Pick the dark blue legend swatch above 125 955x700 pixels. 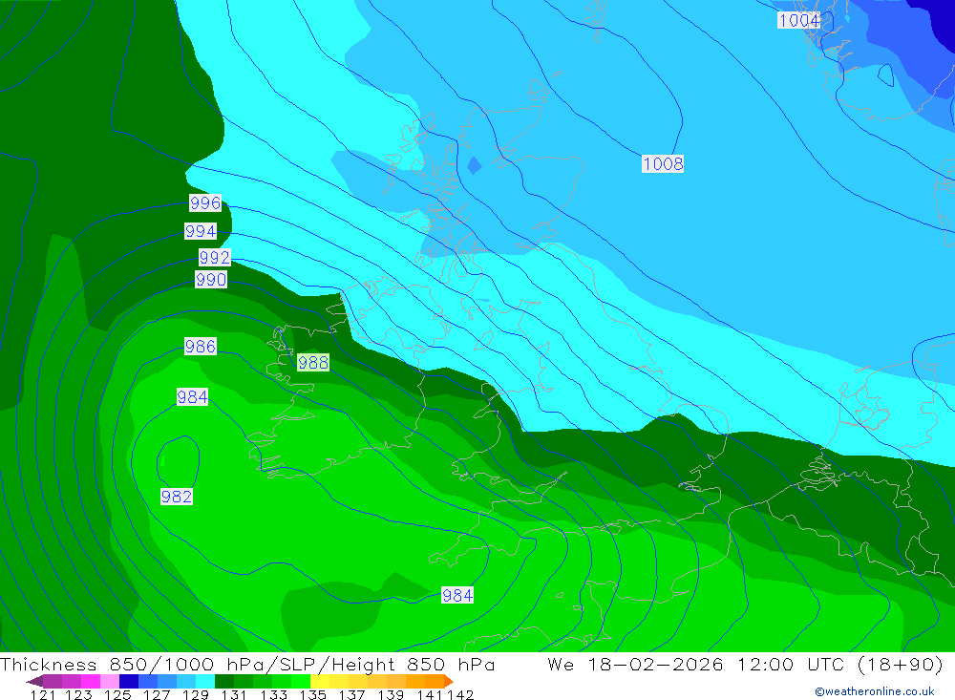point(129,681)
